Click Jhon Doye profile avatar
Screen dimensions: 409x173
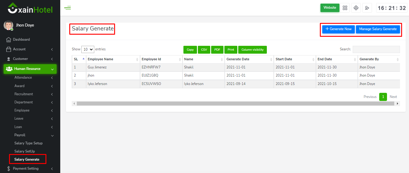8,26
